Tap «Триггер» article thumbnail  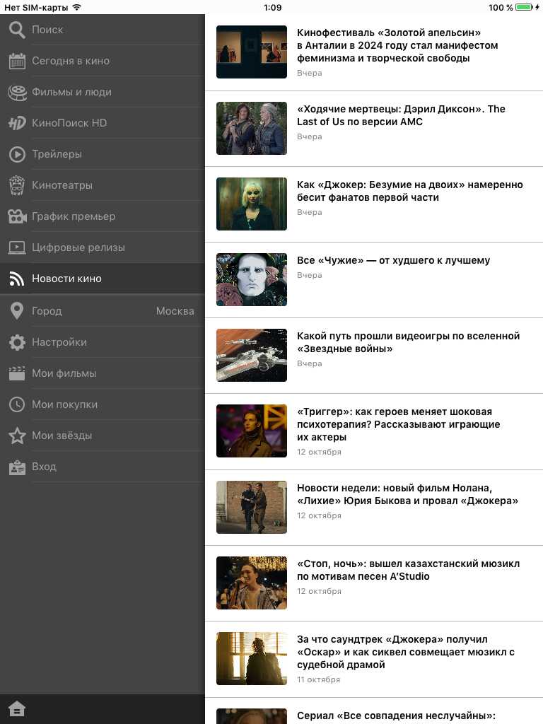tap(252, 431)
